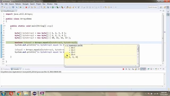Open the Run button dropdown arrow
170x96 pixels.
click(55, 7)
